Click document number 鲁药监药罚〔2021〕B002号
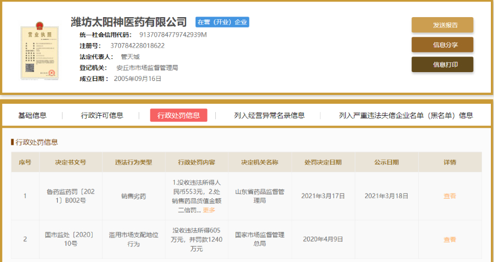Screen dimensions: 494x262 71,196
